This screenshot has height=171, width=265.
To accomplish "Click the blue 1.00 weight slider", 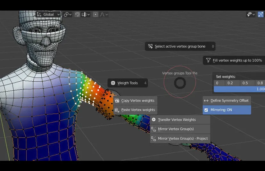I will 239,89.
